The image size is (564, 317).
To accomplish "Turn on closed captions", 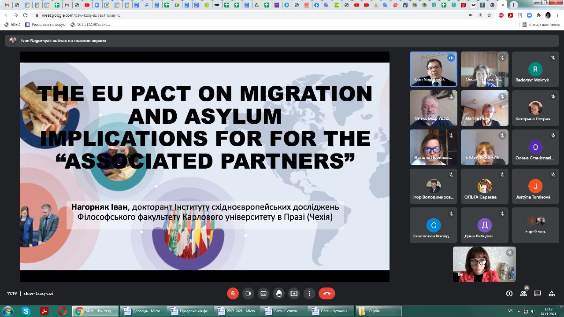I will [x=263, y=294].
